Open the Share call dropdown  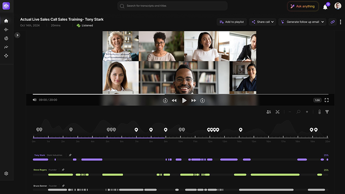pyautogui.click(x=263, y=22)
